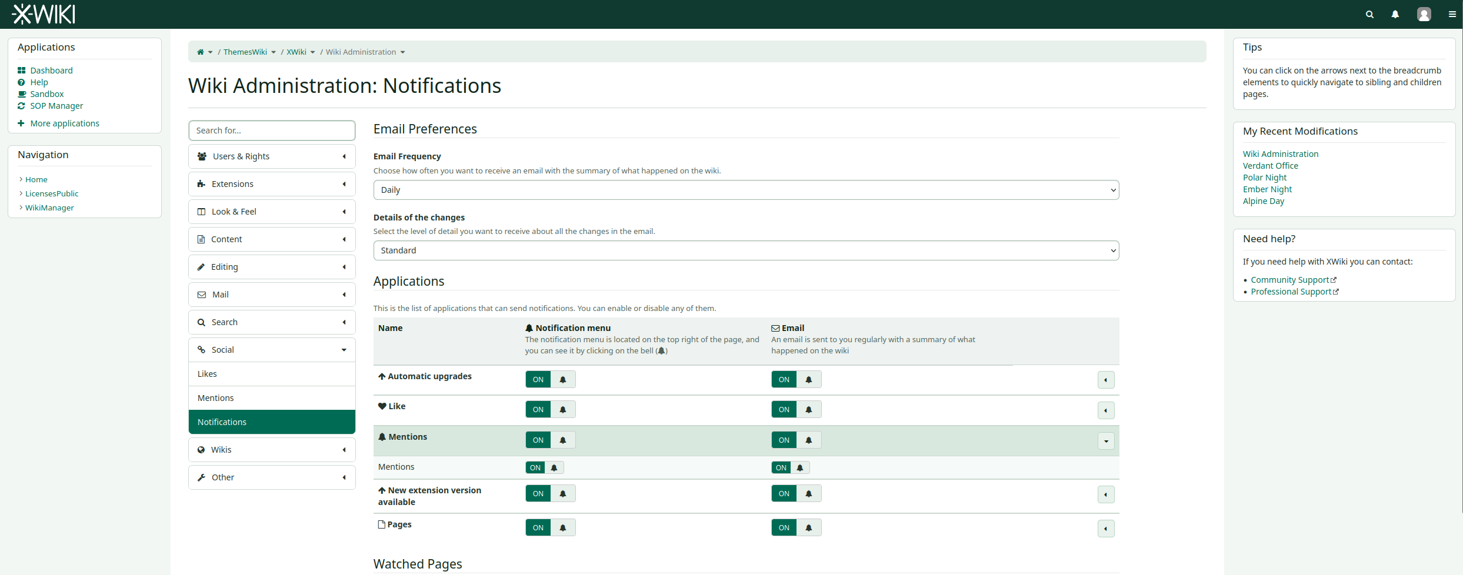Open the hamburger drawer menu
The height and width of the screenshot is (575, 1463).
[x=1452, y=14]
